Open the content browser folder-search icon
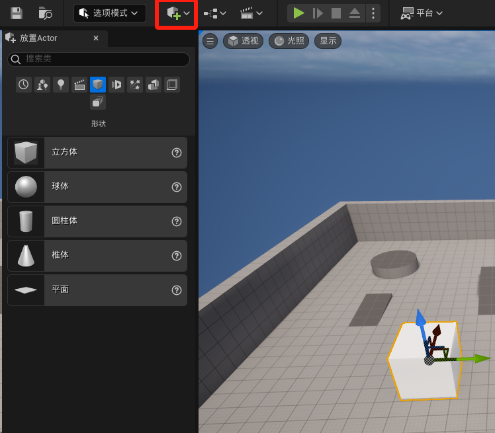Image resolution: width=495 pixels, height=433 pixels. pyautogui.click(x=45, y=13)
